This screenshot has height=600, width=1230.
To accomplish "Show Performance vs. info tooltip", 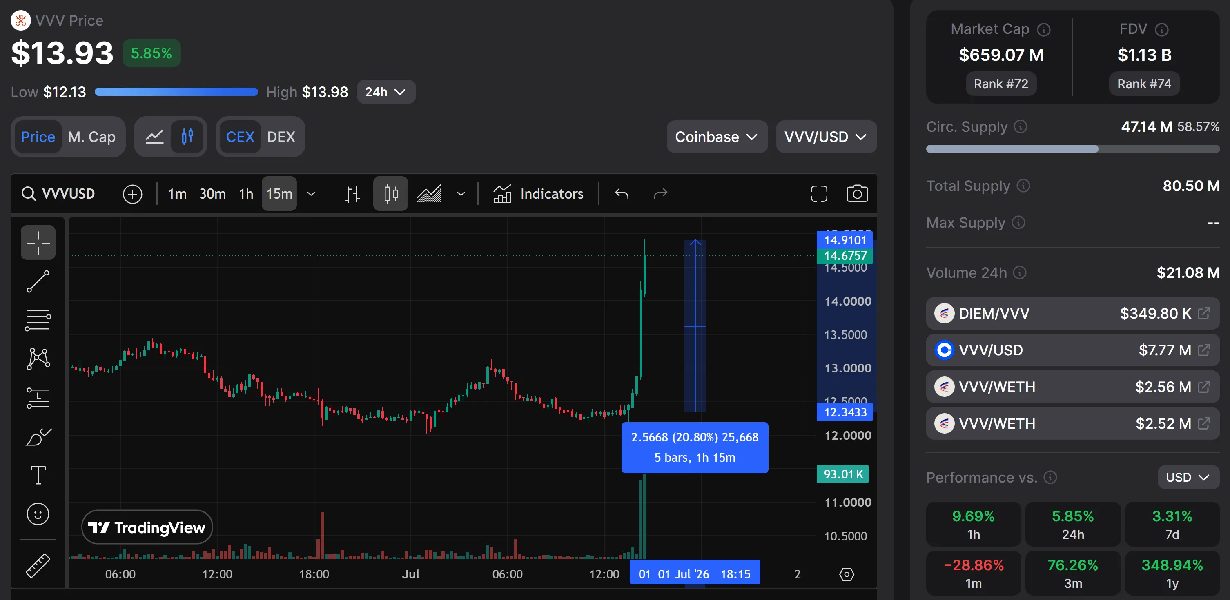I will 1050,477.
